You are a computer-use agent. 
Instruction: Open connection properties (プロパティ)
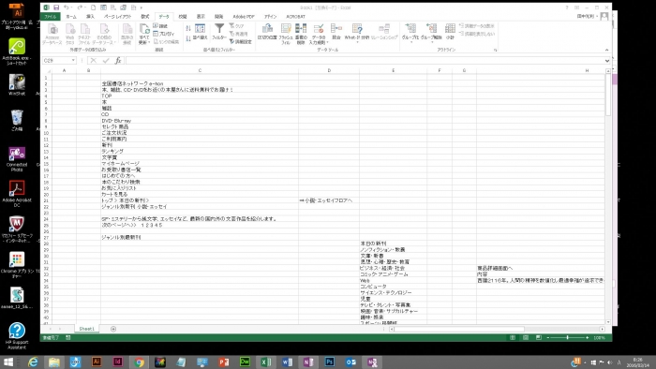[164, 34]
